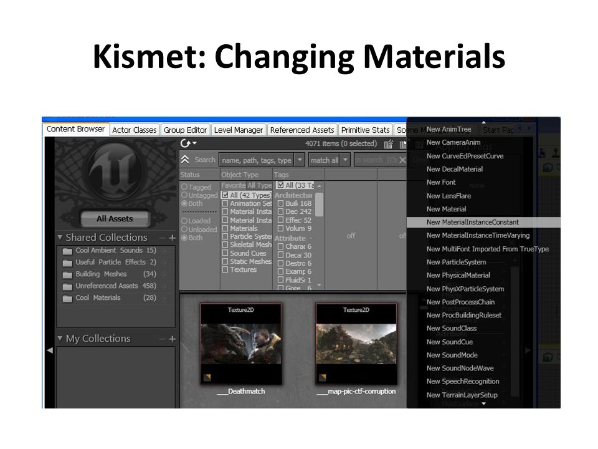Click the folder icon of Building Meshes

tap(67, 274)
